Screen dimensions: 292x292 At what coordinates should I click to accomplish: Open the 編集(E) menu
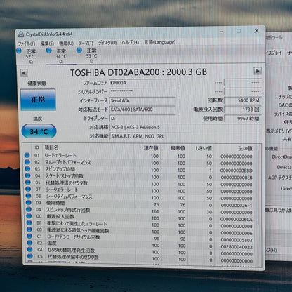[x=47, y=44]
